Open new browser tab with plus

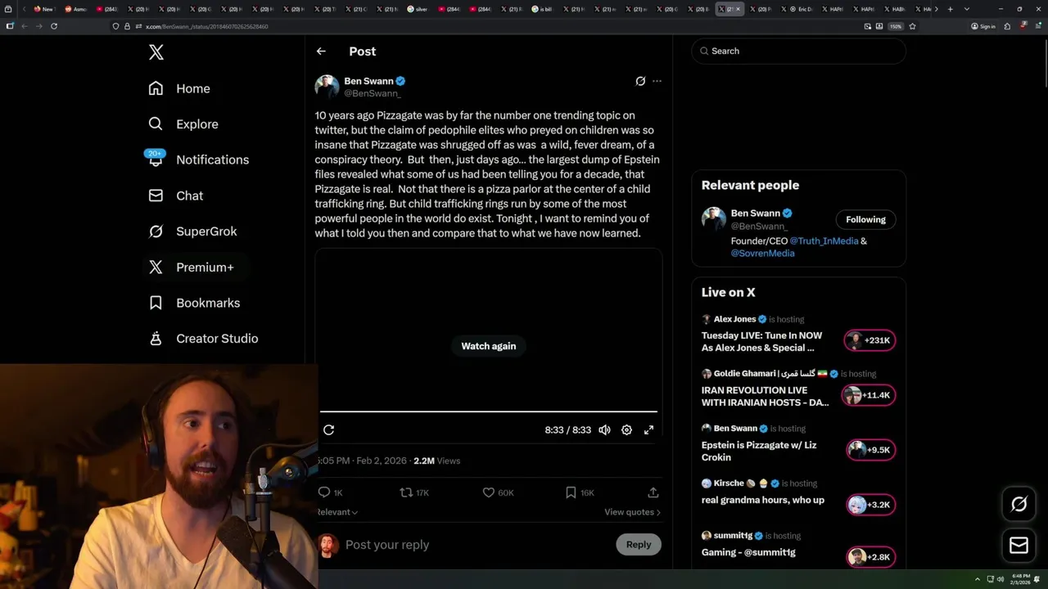950,9
